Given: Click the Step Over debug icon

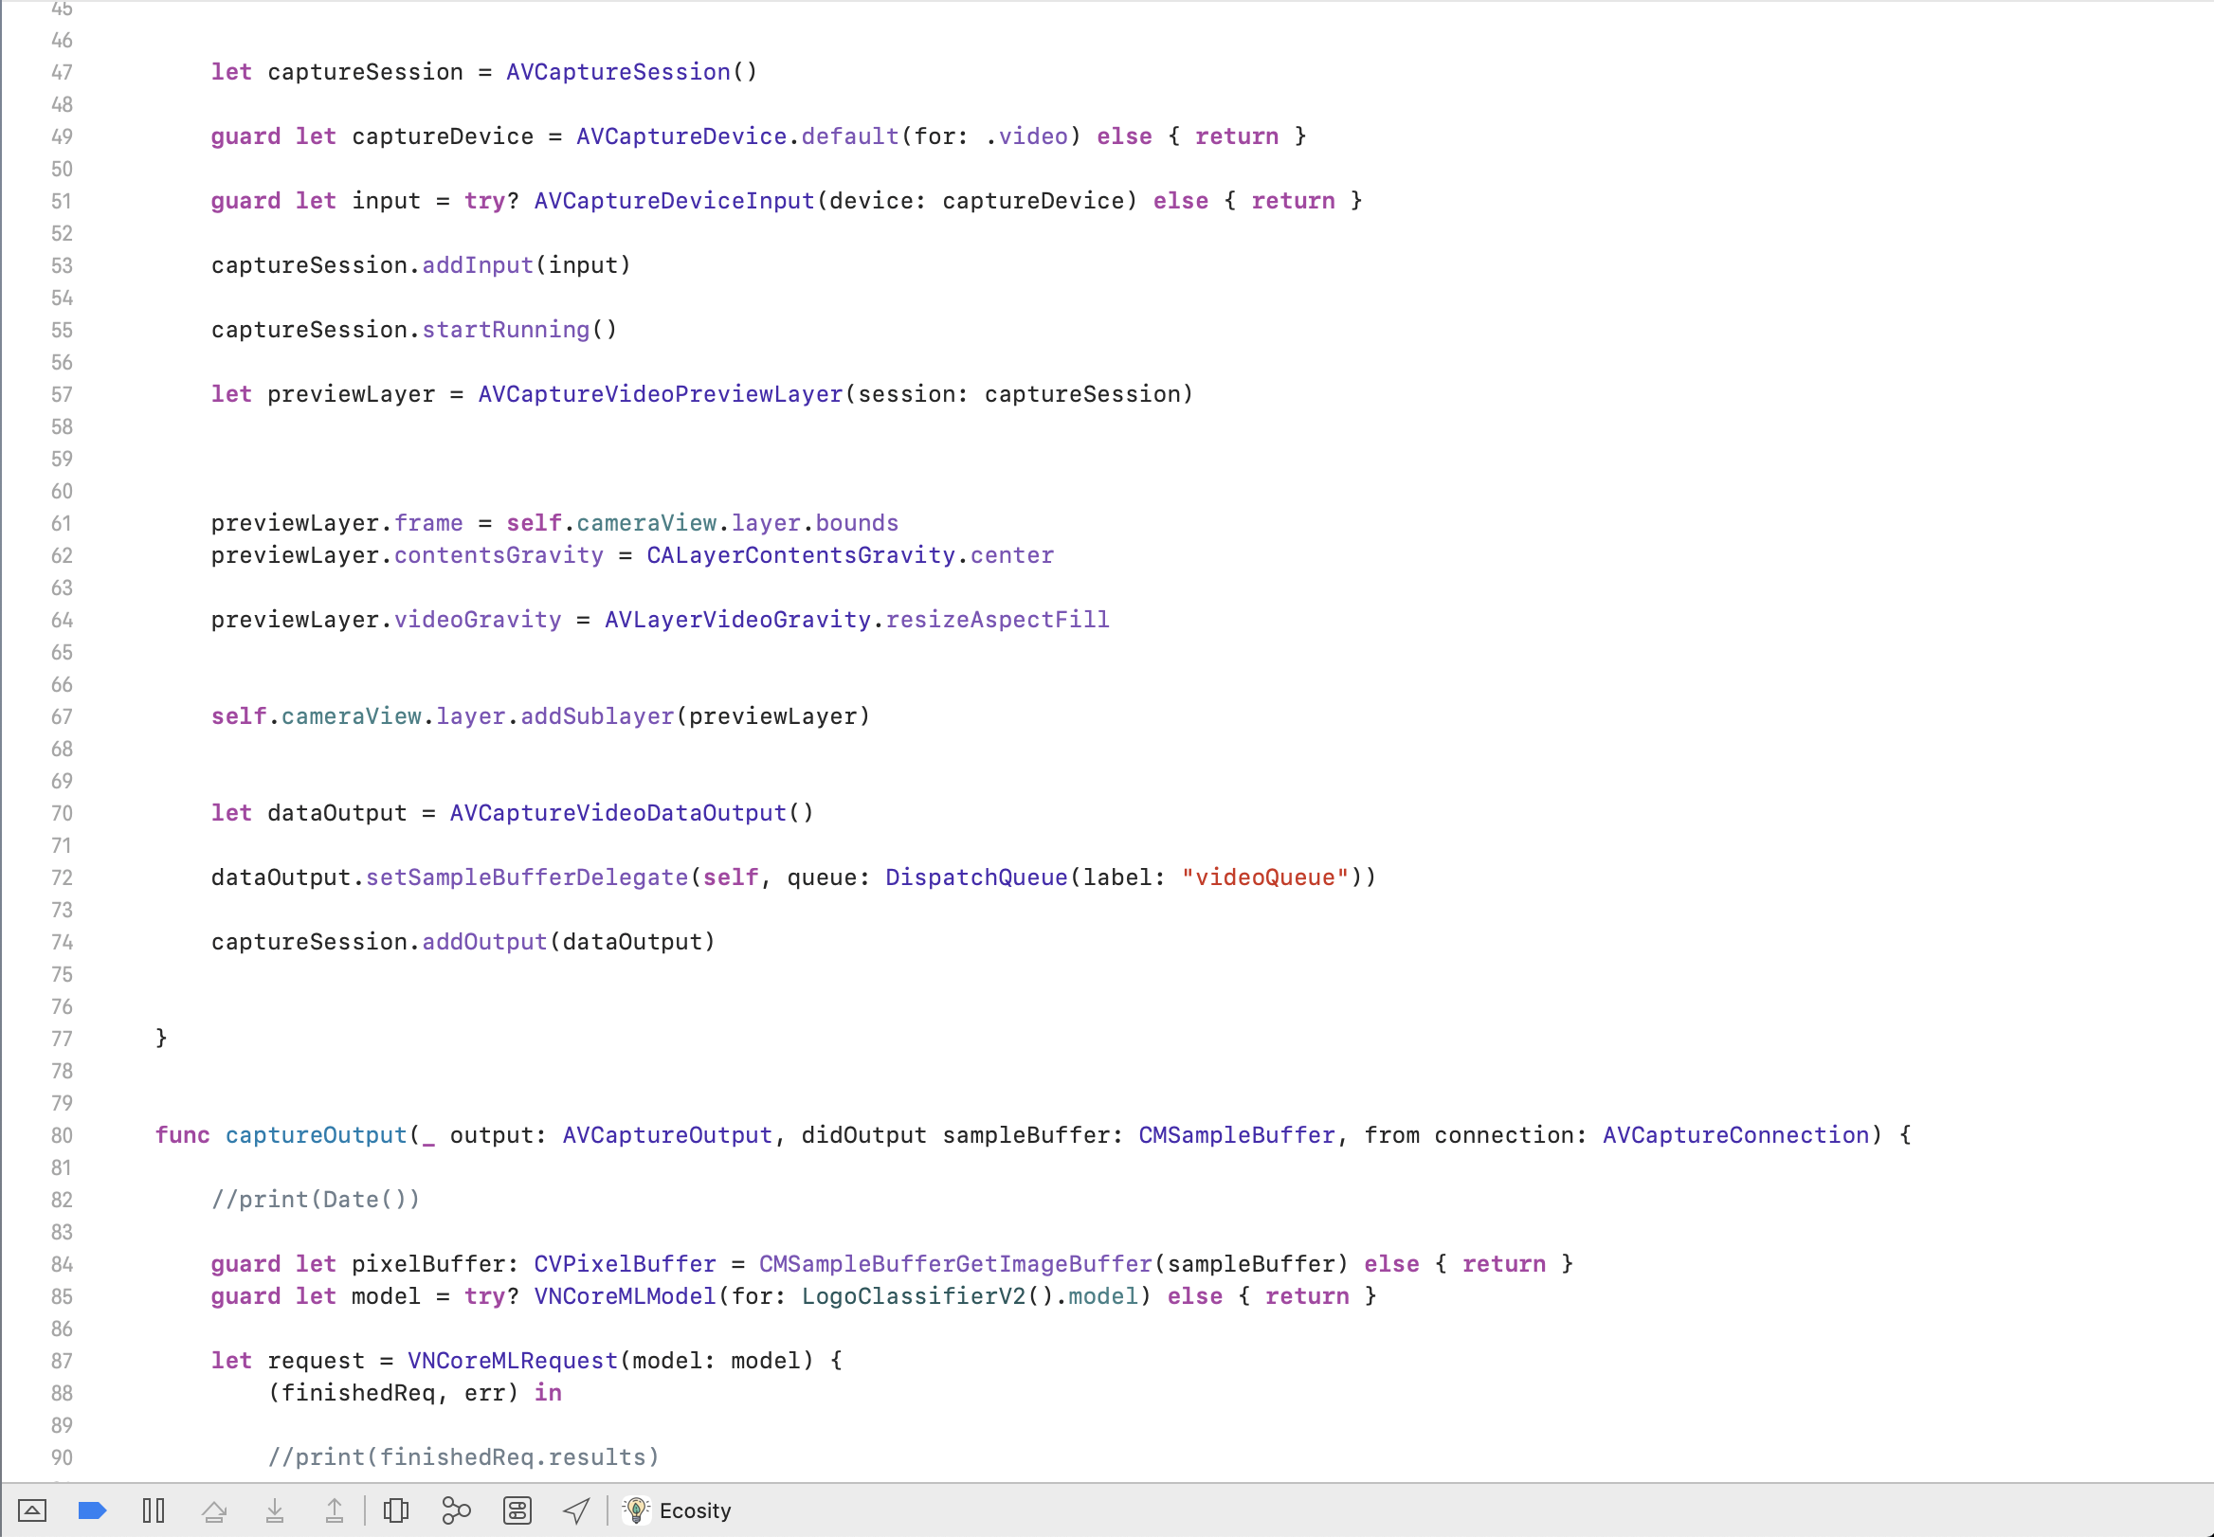Looking at the screenshot, I should click(214, 1510).
